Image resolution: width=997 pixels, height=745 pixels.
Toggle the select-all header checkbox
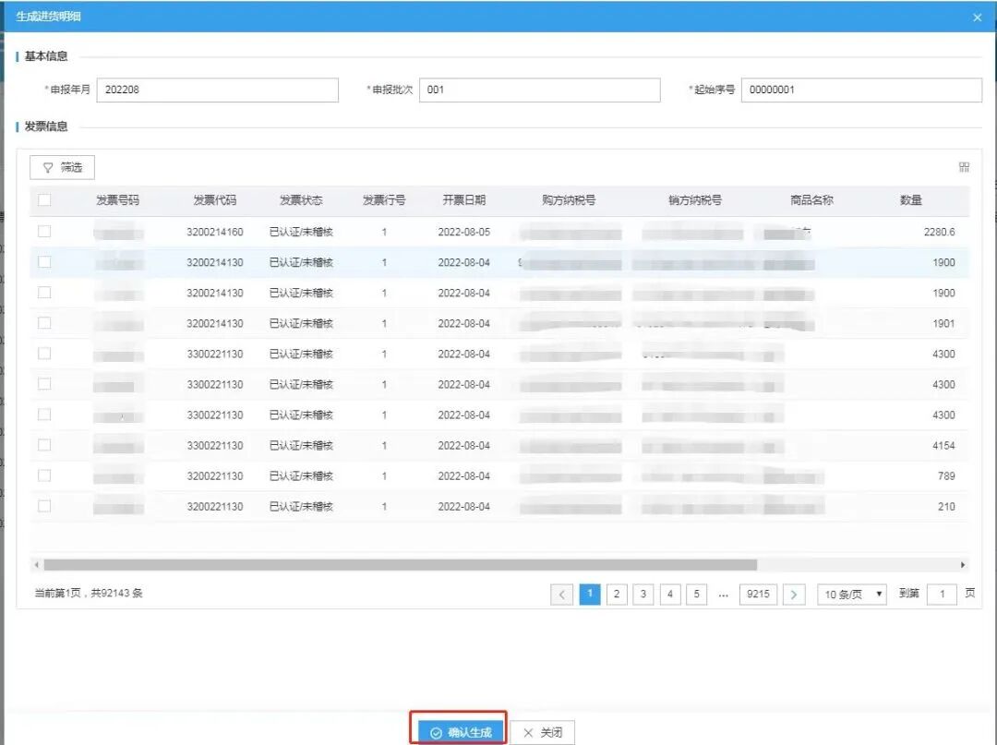(44, 199)
